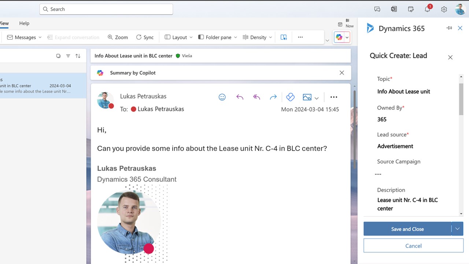The height and width of the screenshot is (264, 469).
Task: Click the blue apps icon in the email header
Action: [x=290, y=97]
